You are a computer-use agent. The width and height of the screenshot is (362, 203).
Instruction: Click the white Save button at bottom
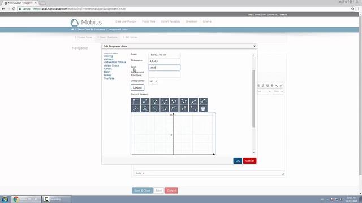[158, 191]
